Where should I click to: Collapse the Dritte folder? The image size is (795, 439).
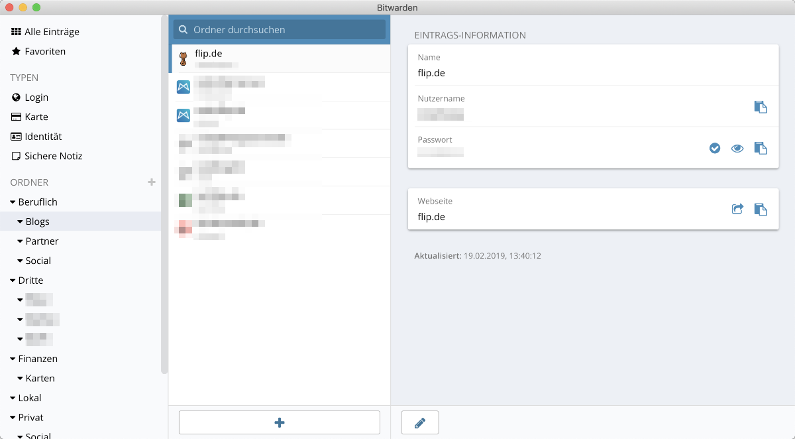pos(13,281)
